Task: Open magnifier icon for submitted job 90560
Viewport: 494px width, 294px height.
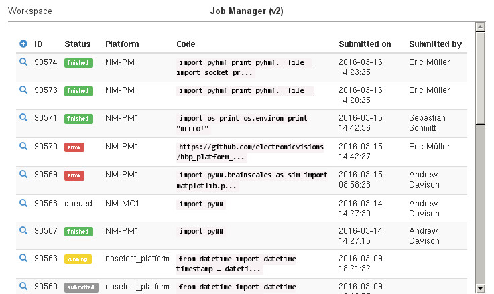Action: coord(23,286)
